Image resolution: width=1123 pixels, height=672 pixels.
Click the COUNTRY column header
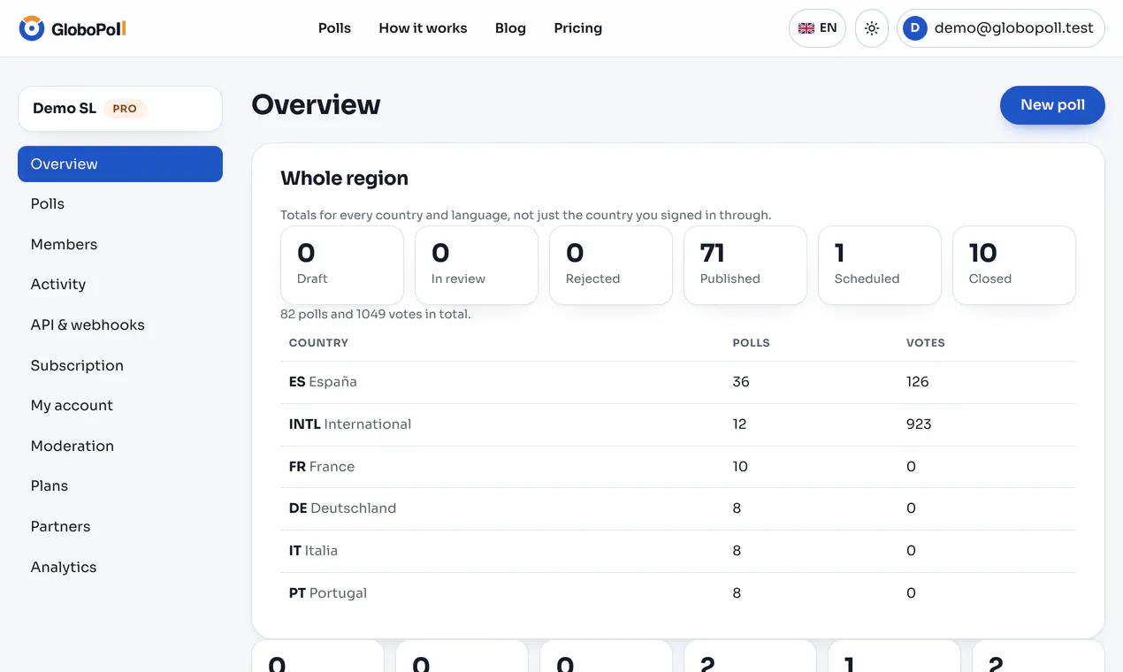point(318,343)
